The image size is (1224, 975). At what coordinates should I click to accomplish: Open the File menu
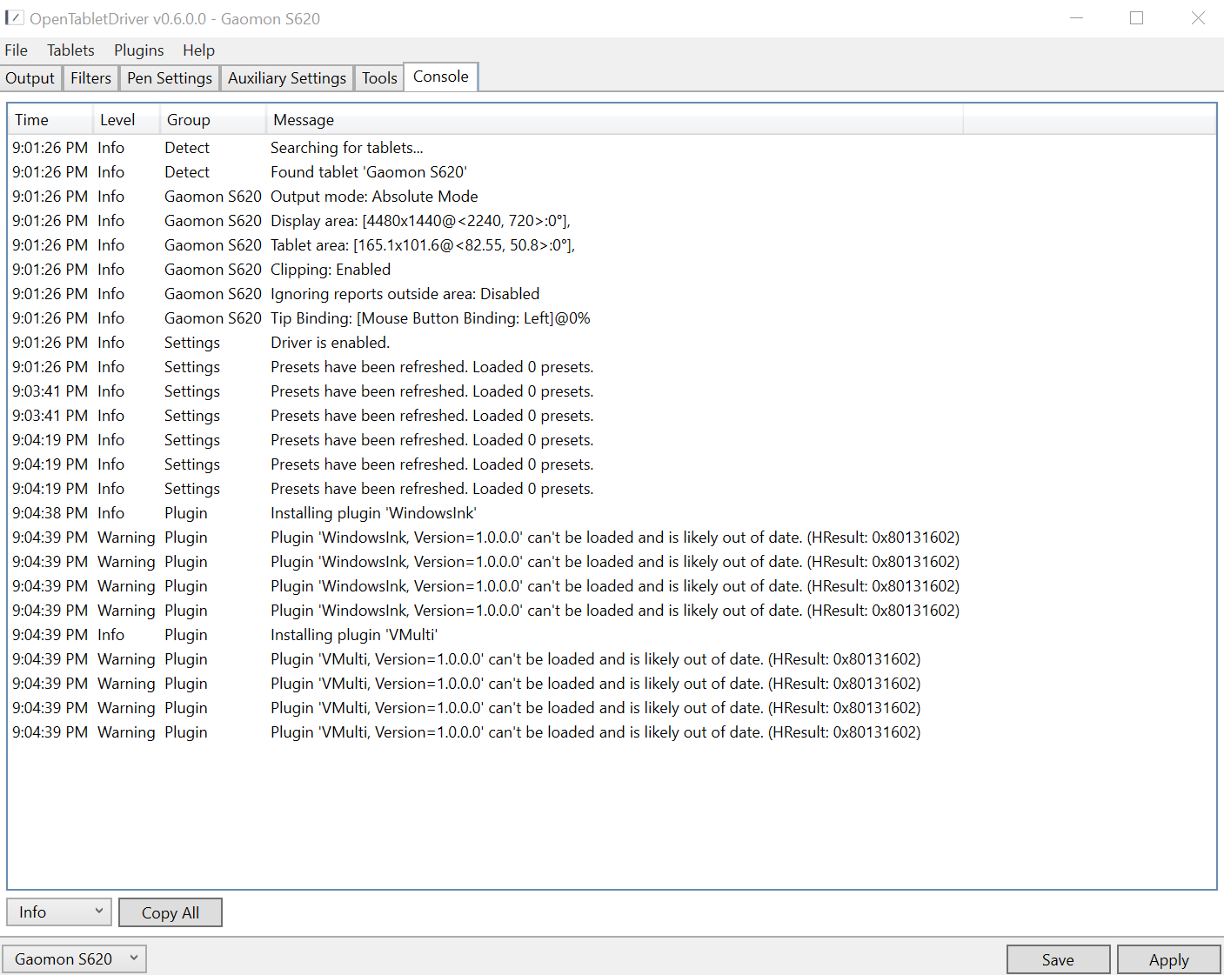[x=16, y=50]
